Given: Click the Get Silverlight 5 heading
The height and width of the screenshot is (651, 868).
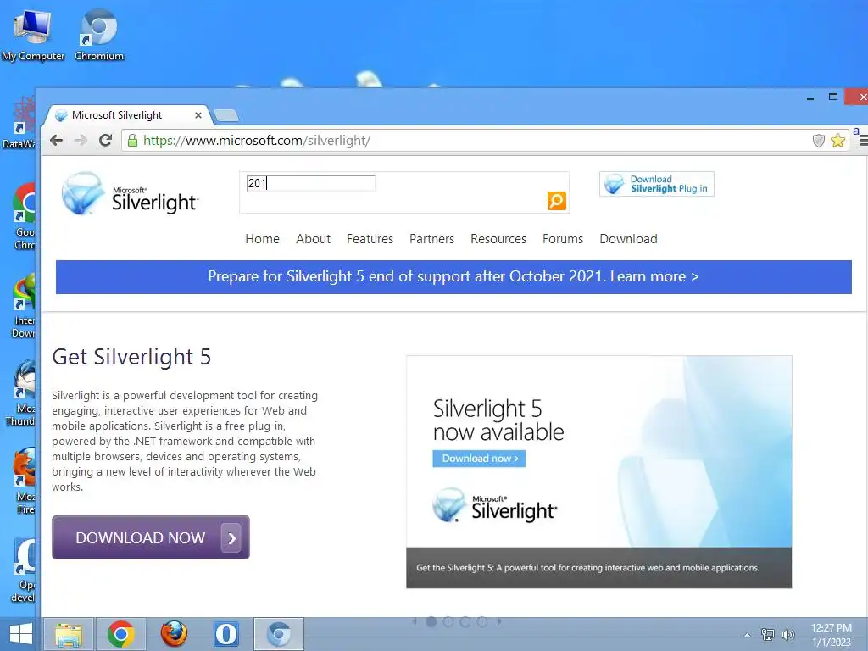Looking at the screenshot, I should 131,357.
